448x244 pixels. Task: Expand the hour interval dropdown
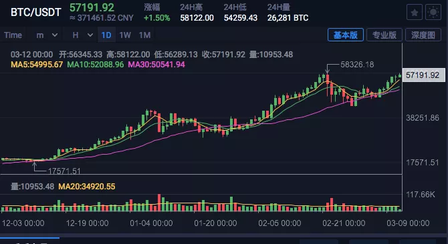point(82,35)
